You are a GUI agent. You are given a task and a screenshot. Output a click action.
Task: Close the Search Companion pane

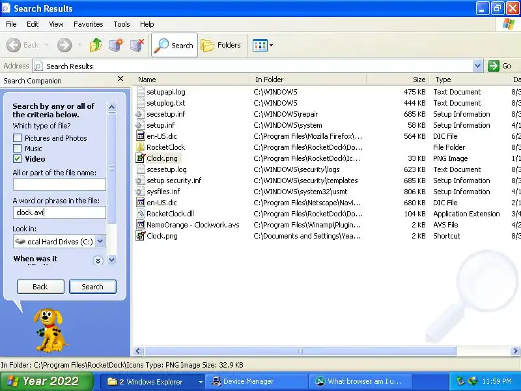(120, 79)
